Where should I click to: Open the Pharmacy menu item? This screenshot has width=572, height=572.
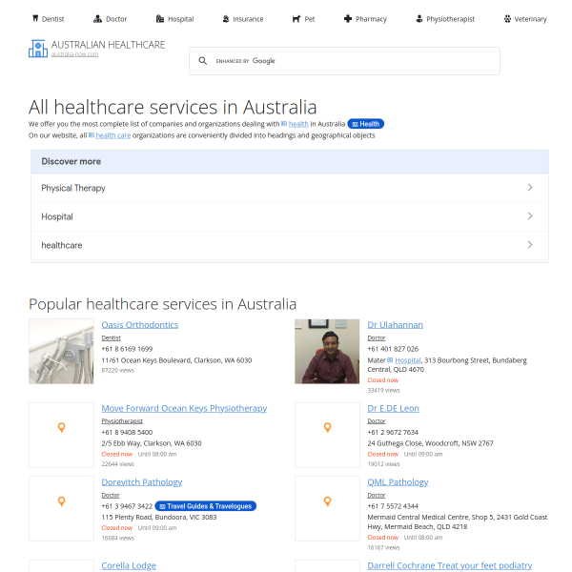365,19
